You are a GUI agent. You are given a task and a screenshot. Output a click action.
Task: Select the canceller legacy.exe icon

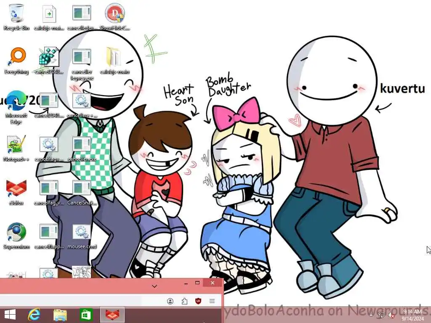[x=82, y=64]
